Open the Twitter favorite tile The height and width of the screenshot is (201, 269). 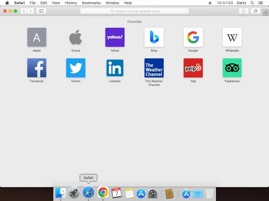[x=76, y=68]
